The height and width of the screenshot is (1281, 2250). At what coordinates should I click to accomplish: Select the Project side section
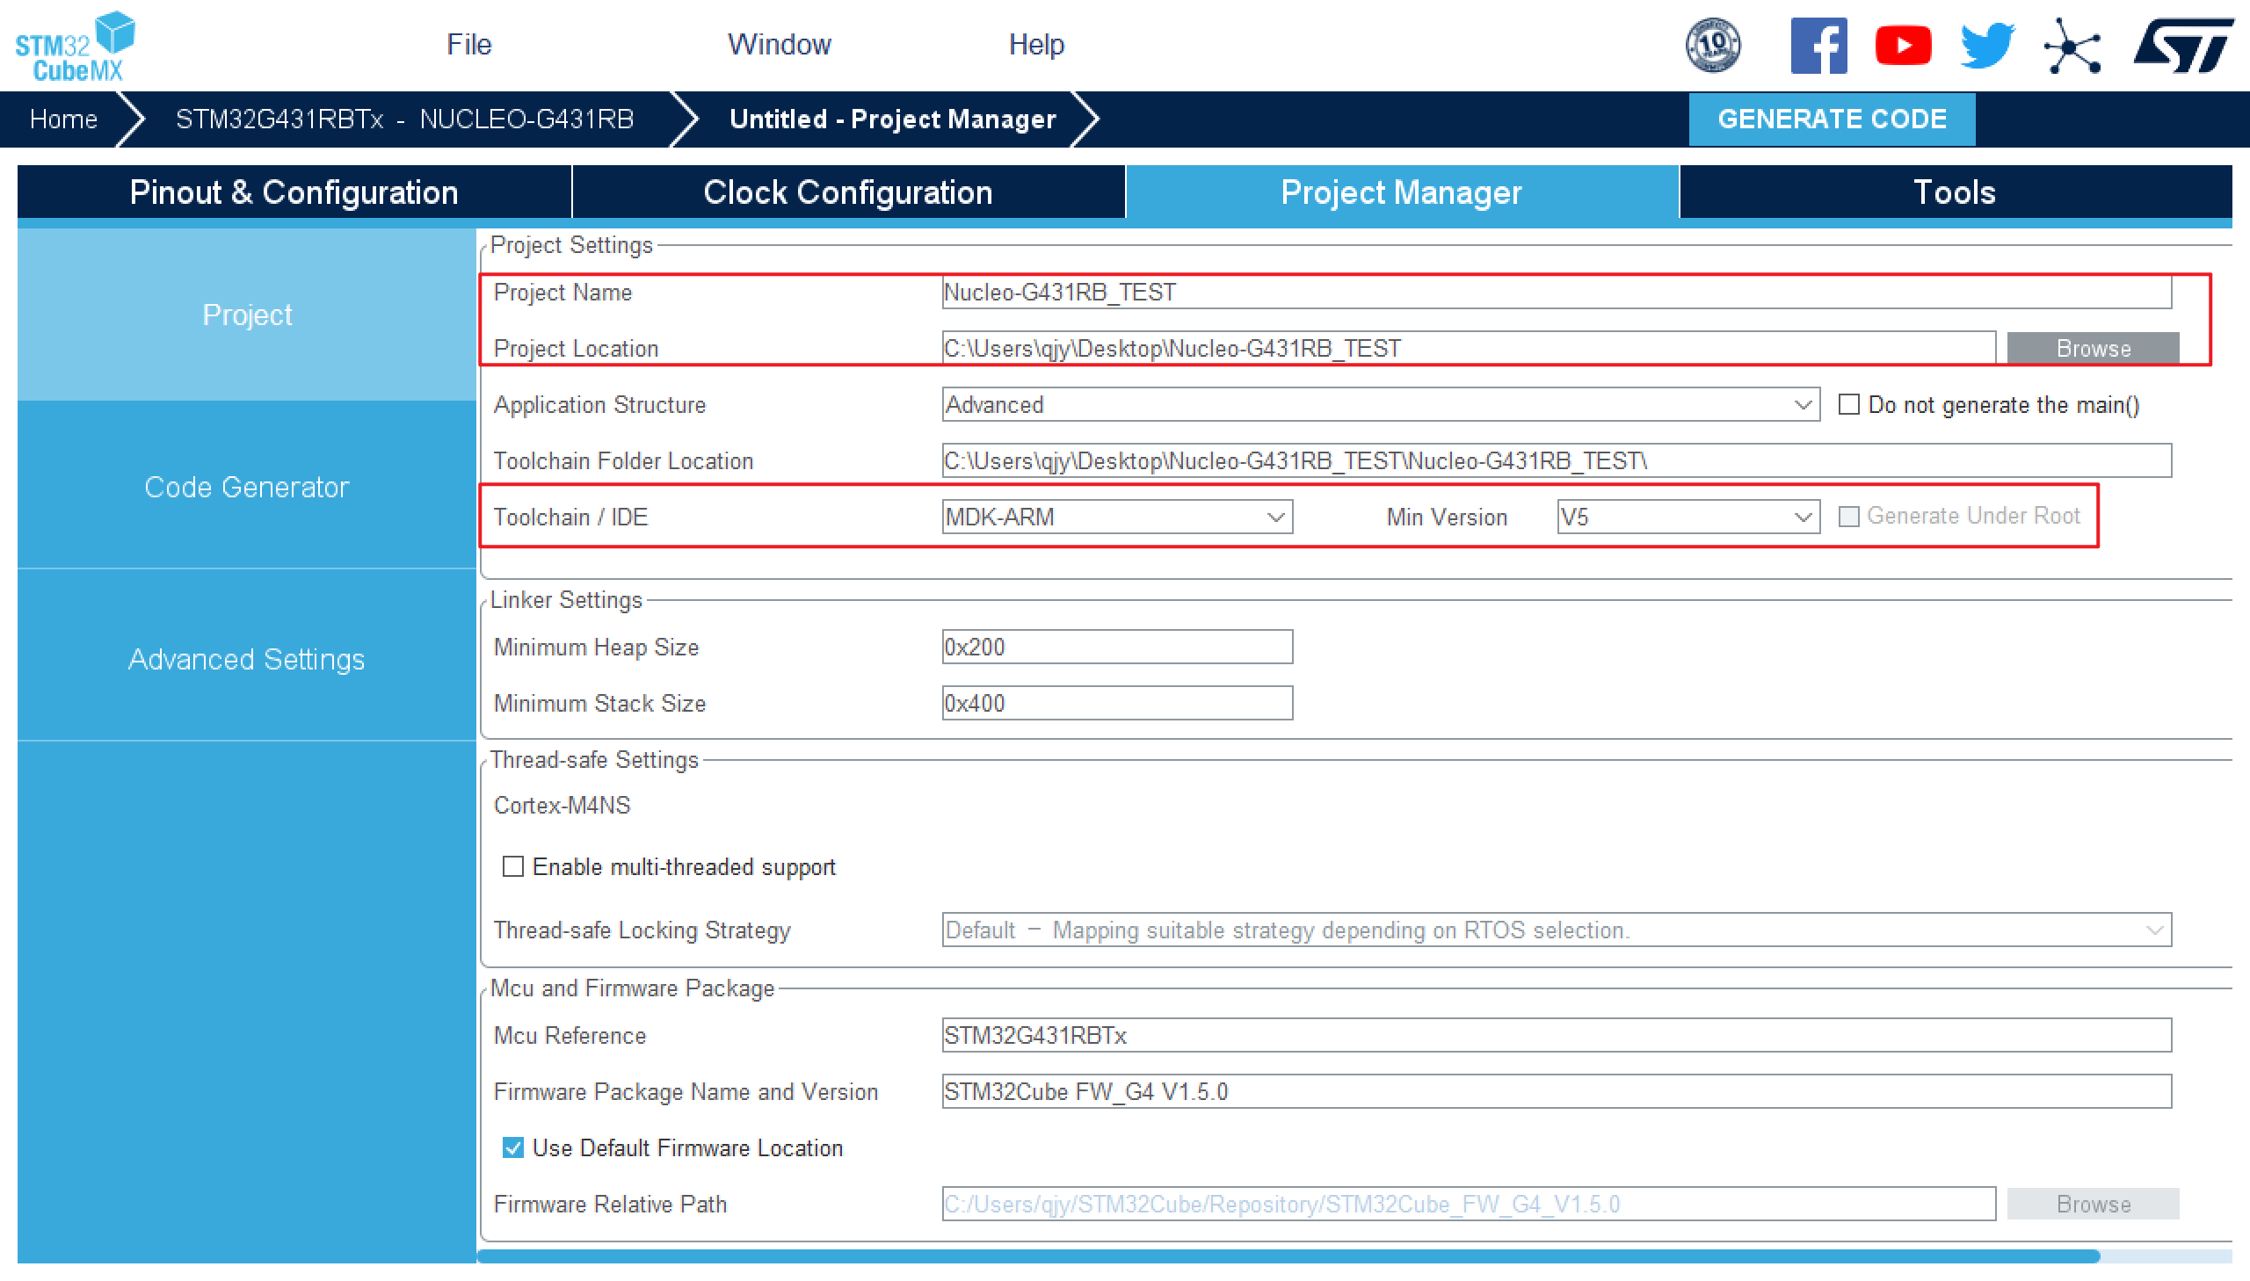(246, 315)
